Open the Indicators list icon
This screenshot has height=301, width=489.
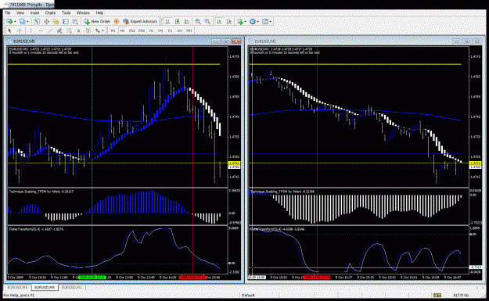tap(240, 22)
